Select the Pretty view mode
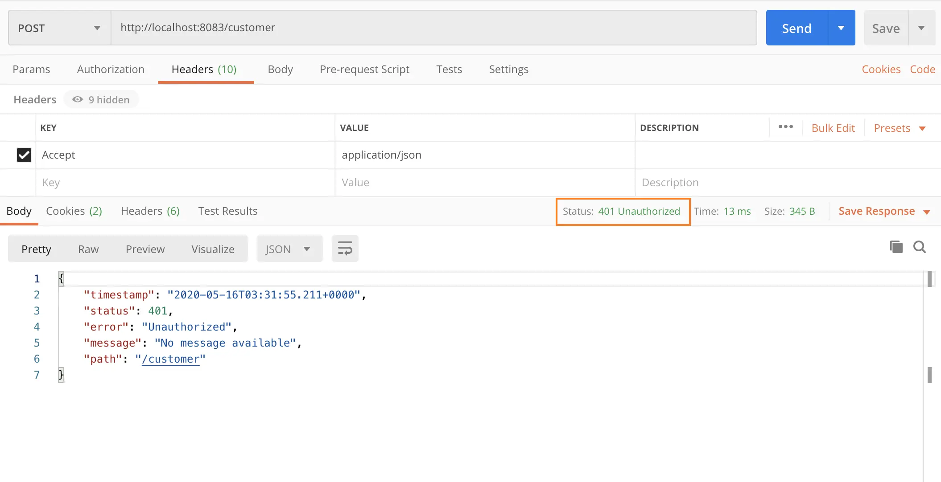This screenshot has height=482, width=941. (37, 249)
